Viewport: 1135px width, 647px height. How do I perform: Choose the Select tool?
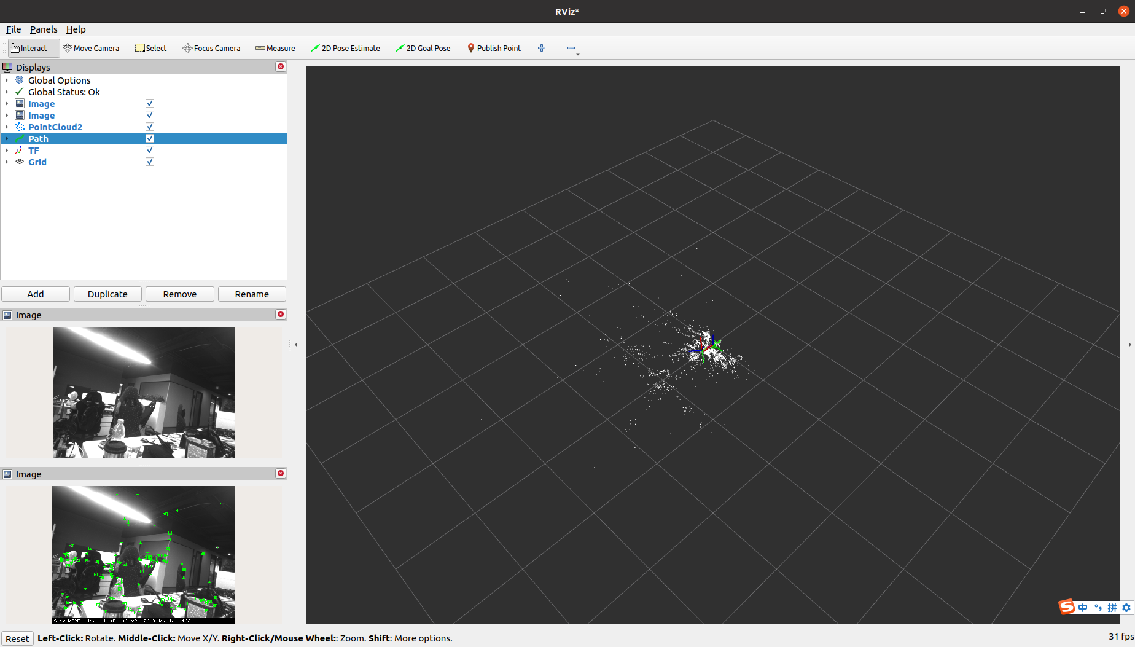[151, 48]
